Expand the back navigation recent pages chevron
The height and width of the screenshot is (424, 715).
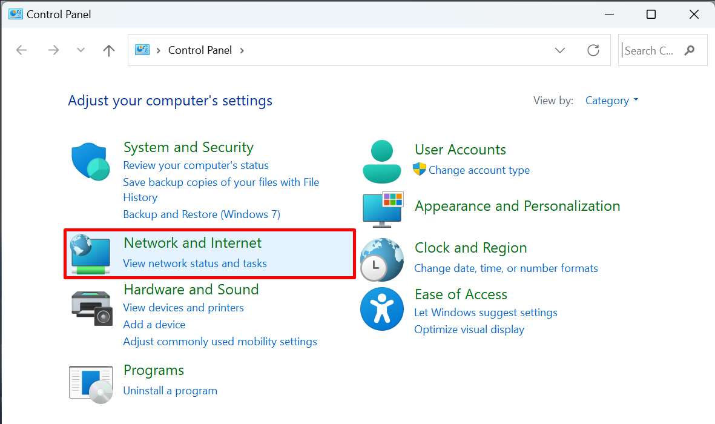(81, 50)
